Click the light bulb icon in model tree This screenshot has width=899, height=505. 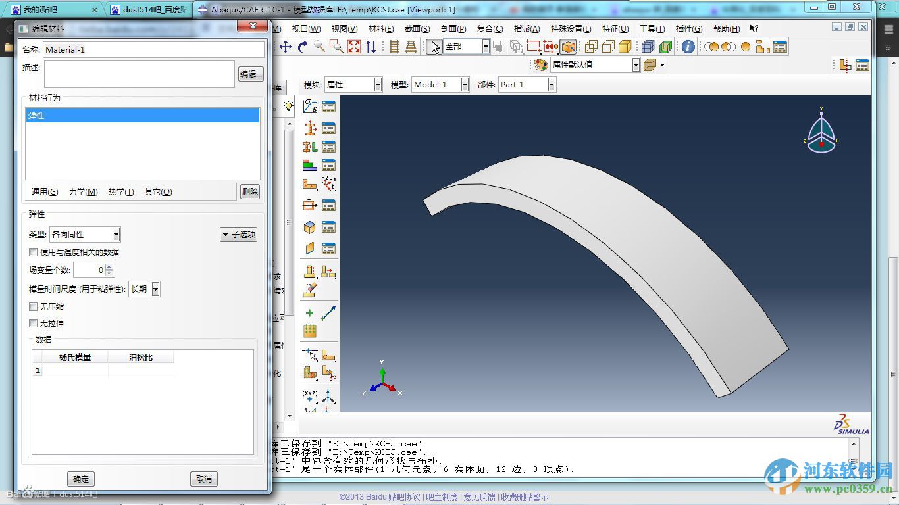(x=288, y=106)
